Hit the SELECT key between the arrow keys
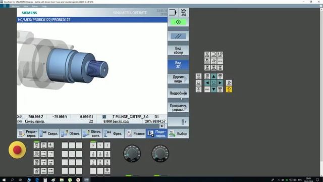This screenshot has height=182, width=323. click(x=213, y=83)
